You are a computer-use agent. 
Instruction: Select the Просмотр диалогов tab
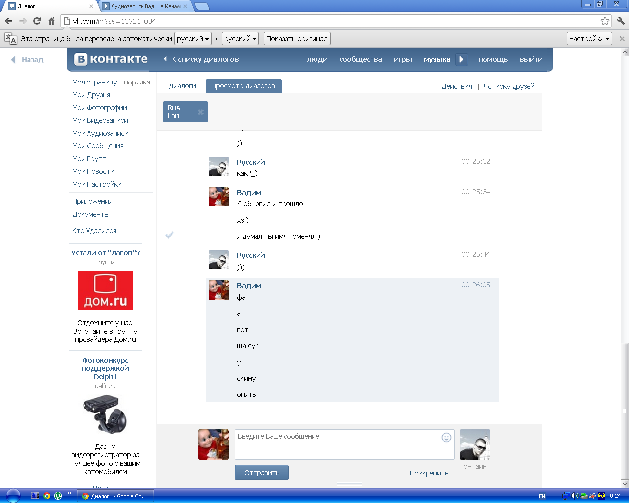click(x=243, y=86)
